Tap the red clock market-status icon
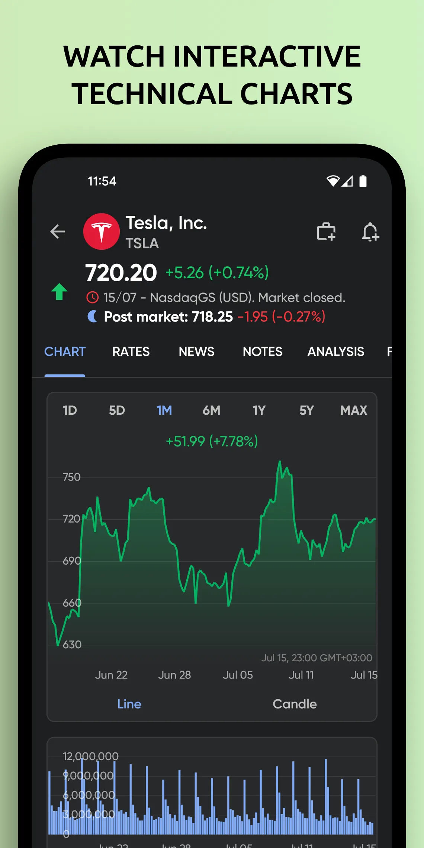This screenshot has width=424, height=848. 92,298
